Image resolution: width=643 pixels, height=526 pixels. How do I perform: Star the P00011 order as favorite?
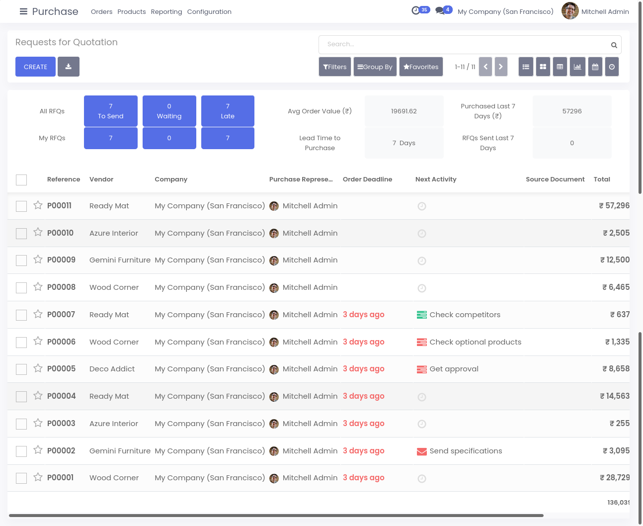[38, 205]
